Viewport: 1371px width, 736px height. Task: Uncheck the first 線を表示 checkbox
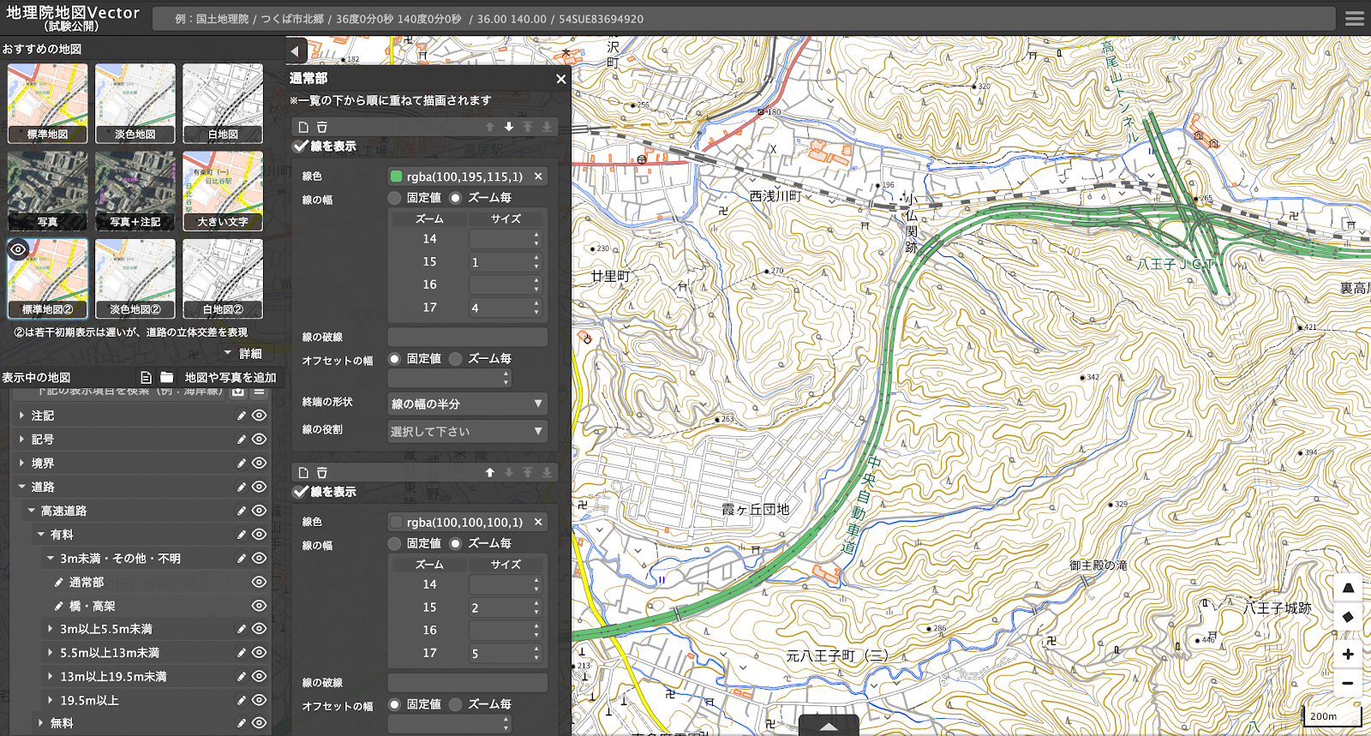(x=301, y=147)
